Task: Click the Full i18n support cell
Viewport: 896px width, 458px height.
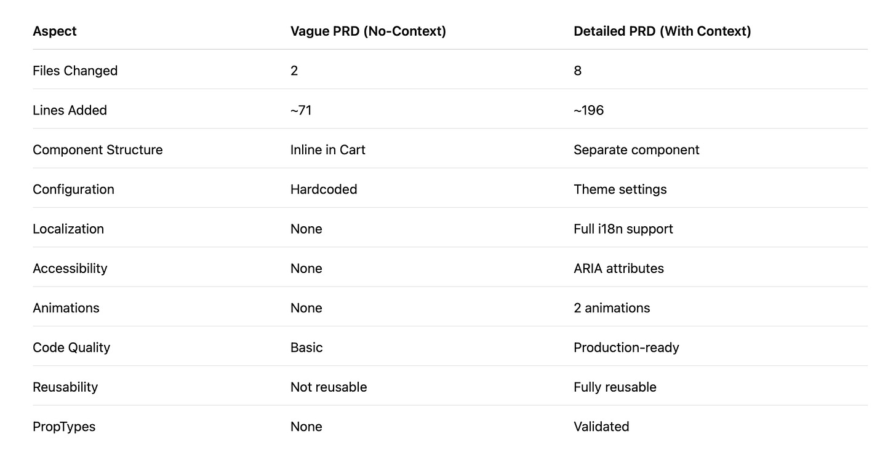Action: point(623,229)
